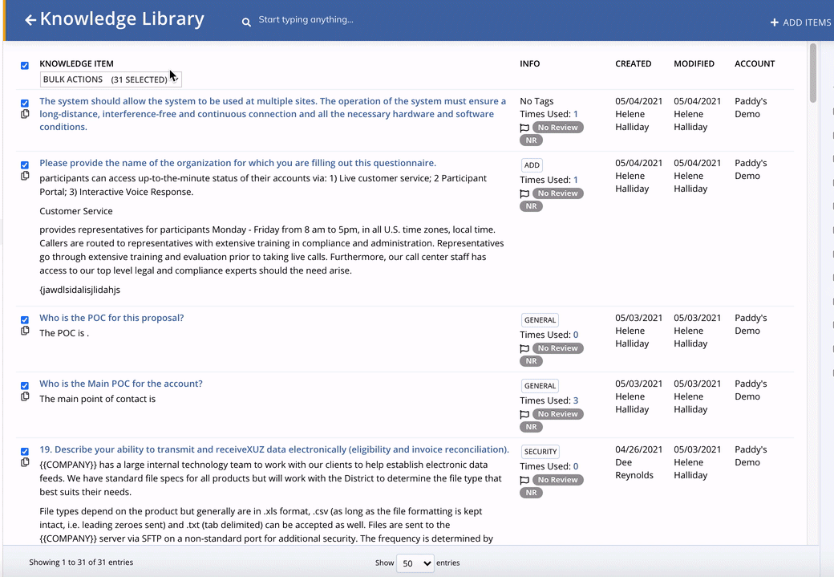Open item 19 about transmitting XUZ data
The width and height of the screenshot is (834, 577).
(274, 449)
